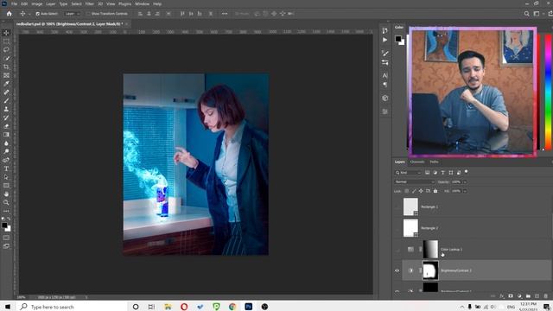The height and width of the screenshot is (311, 553).
Task: Click the foreground color swatch in toolbox
Action: pyautogui.click(x=4, y=225)
